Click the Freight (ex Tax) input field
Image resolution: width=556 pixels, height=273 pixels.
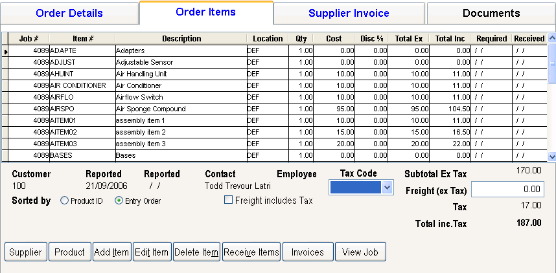coord(507,190)
